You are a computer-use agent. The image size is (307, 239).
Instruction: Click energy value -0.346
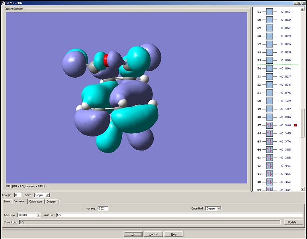pos(285,125)
